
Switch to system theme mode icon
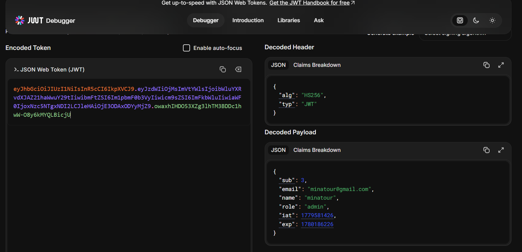click(x=460, y=20)
